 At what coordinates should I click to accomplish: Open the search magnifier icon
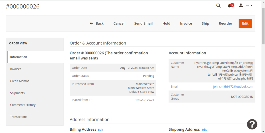218,6
